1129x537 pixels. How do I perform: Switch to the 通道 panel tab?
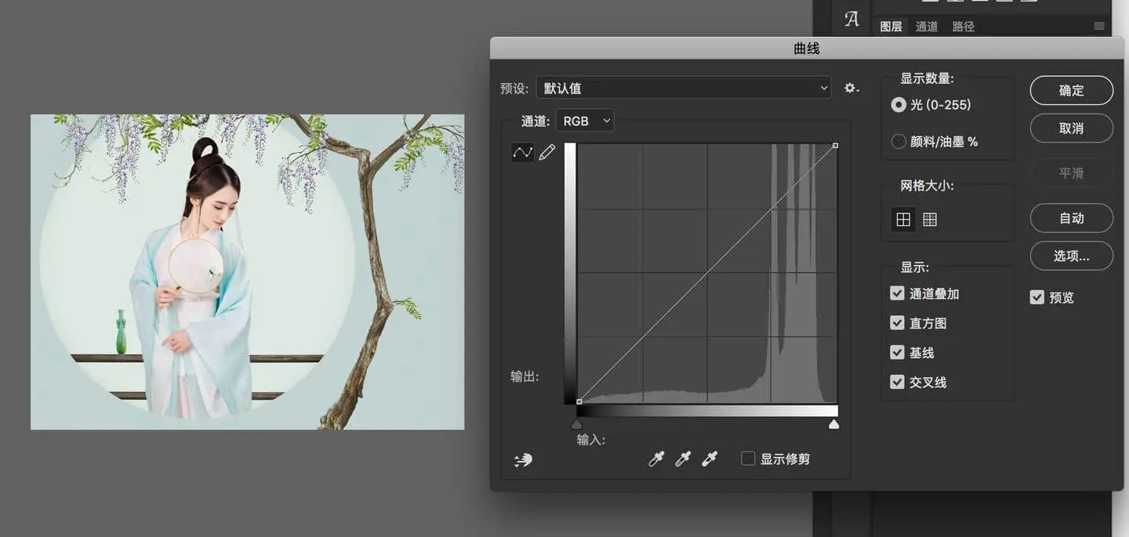point(927,27)
